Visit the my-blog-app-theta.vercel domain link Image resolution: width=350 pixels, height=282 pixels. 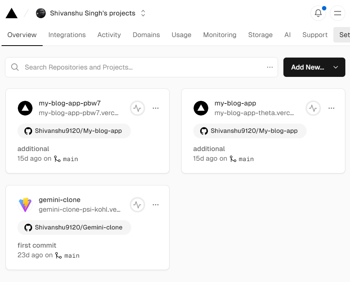click(x=254, y=113)
